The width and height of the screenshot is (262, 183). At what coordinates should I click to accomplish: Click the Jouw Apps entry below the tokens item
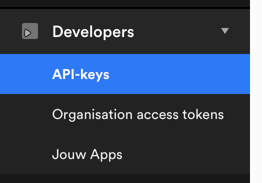[125, 154]
